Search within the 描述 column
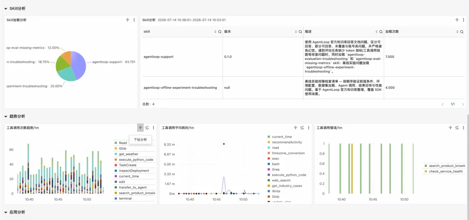This screenshot has height=220, width=469. pos(381,32)
